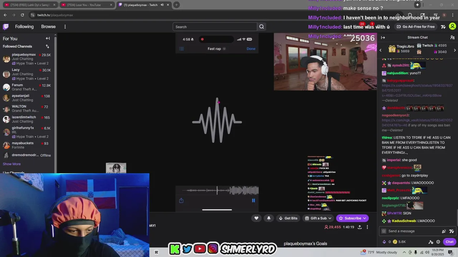Open the chat community users icon
Screen dimensions: 458x257
pyautogui.click(x=452, y=37)
